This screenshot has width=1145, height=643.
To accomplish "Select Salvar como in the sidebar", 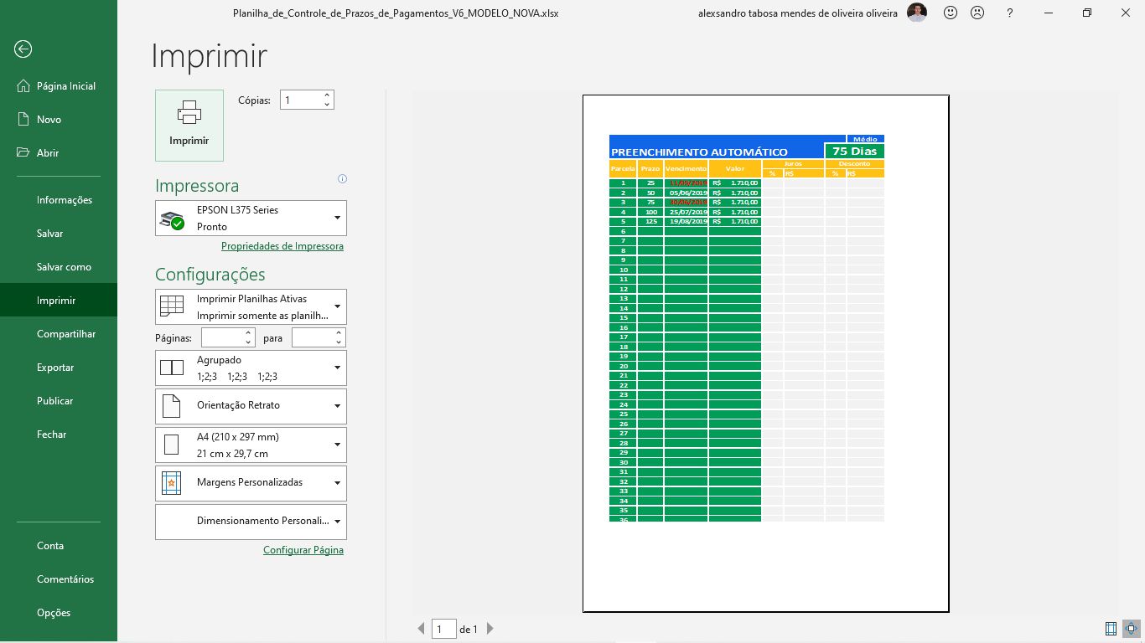I will point(64,267).
